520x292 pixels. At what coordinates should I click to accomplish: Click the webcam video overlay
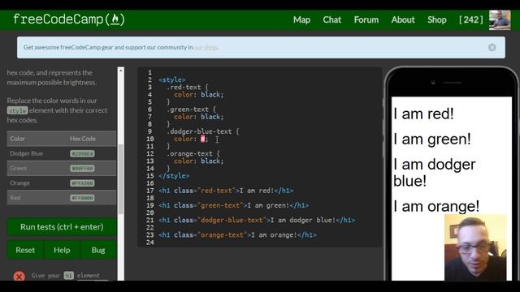(475, 247)
